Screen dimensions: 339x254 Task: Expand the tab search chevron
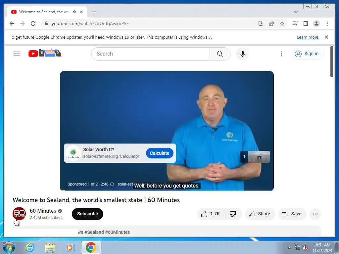click(x=296, y=12)
